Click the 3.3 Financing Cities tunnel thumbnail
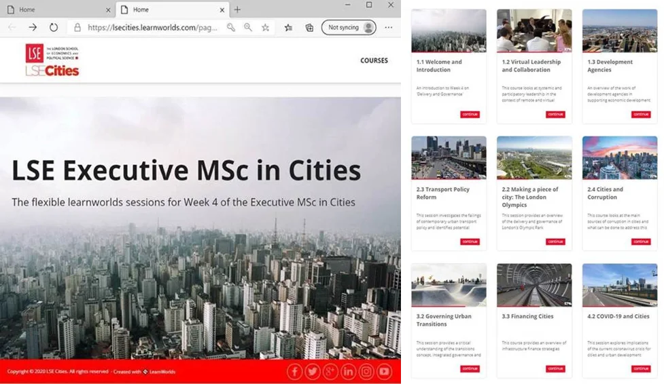The height and width of the screenshot is (384, 664). (534, 285)
